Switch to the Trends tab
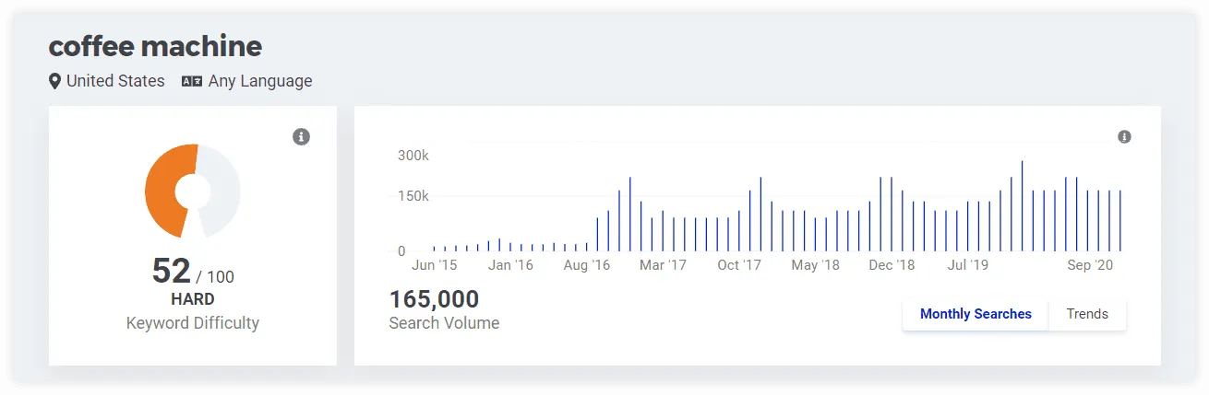The width and height of the screenshot is (1209, 395). [x=1087, y=314]
